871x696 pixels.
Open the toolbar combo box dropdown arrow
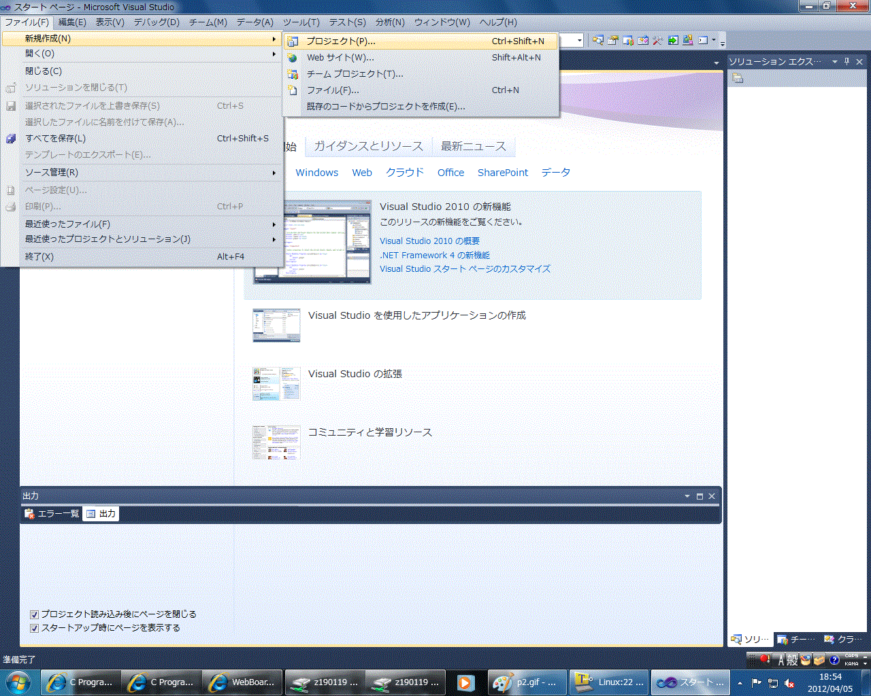point(580,41)
